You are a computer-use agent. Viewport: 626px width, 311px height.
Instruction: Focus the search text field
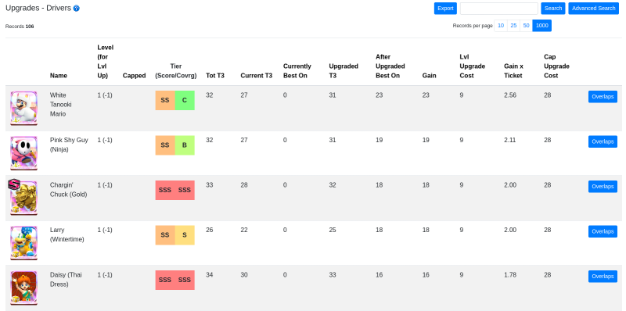[498, 9]
